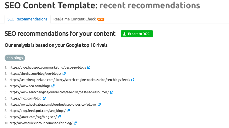Open external link icon for QuickSprout URL
Image resolution: width=229 pixels, height=128 pixels.
click(75, 123)
